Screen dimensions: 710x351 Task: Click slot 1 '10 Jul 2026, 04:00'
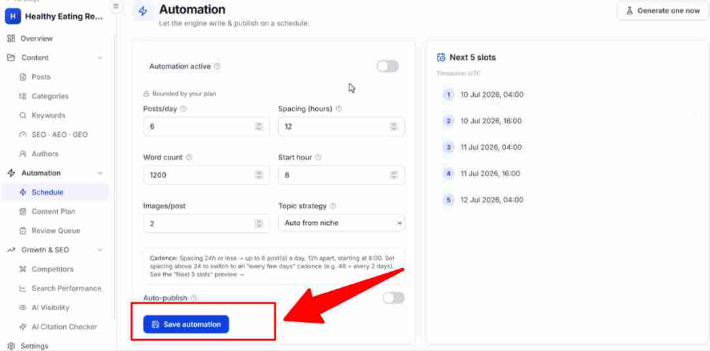492,95
